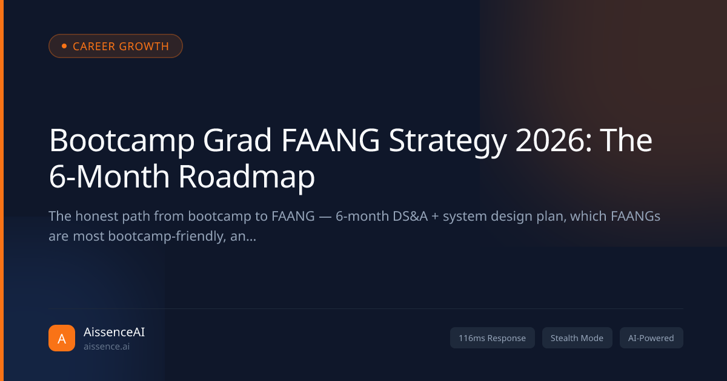Click the '6-Month Roadmap' headline line
Image resolution: width=727 pixels, height=381 pixels.
click(x=182, y=177)
